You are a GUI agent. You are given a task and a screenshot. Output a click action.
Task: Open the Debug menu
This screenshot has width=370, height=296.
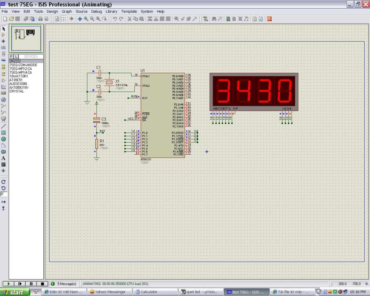pyautogui.click(x=96, y=12)
